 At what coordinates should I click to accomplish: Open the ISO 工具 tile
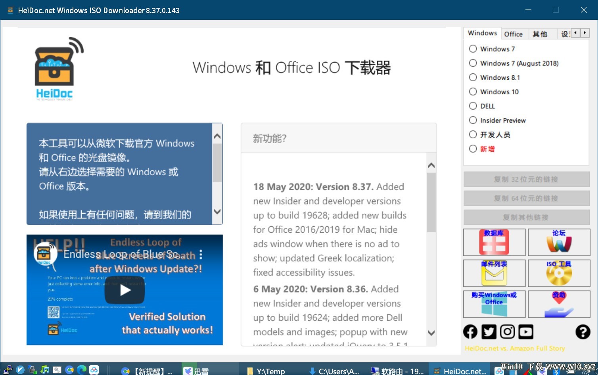(559, 273)
